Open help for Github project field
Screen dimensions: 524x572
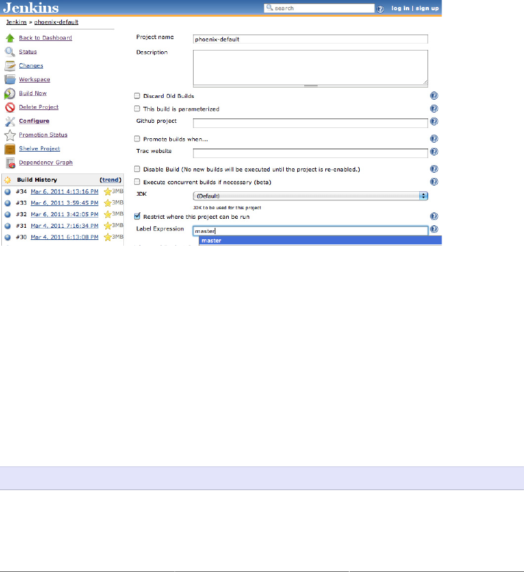434,122
